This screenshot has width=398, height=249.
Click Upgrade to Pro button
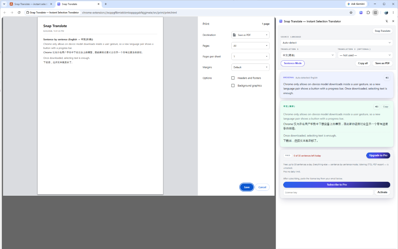pyautogui.click(x=378, y=155)
